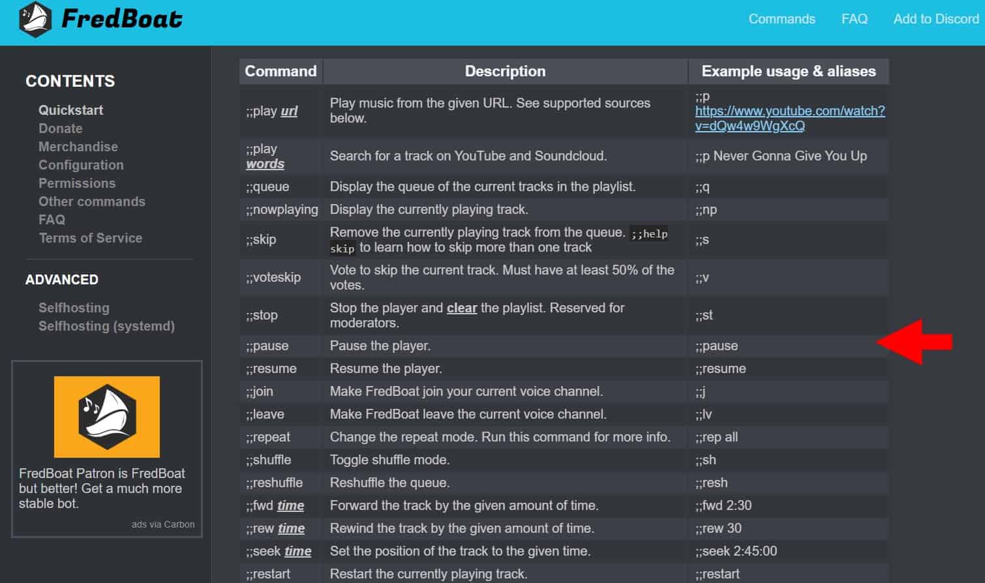Click the ;;p Never Gonna Give You Up example

(781, 156)
